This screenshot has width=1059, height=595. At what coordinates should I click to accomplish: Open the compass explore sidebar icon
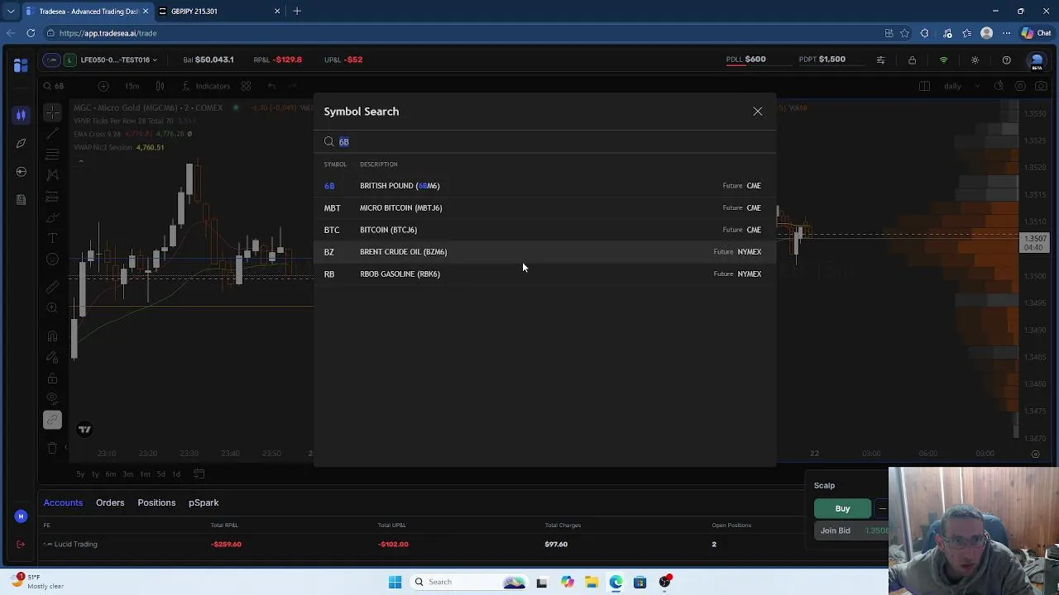point(21,143)
